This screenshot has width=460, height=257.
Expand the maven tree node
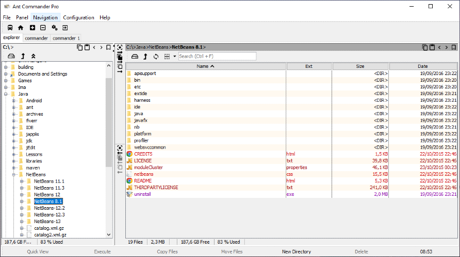13,168
